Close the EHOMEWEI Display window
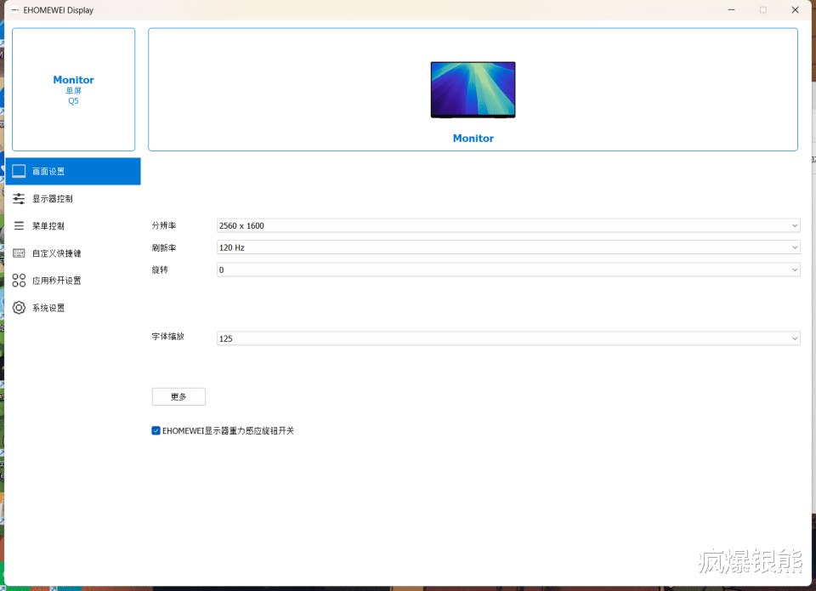The image size is (816, 591). [x=796, y=10]
